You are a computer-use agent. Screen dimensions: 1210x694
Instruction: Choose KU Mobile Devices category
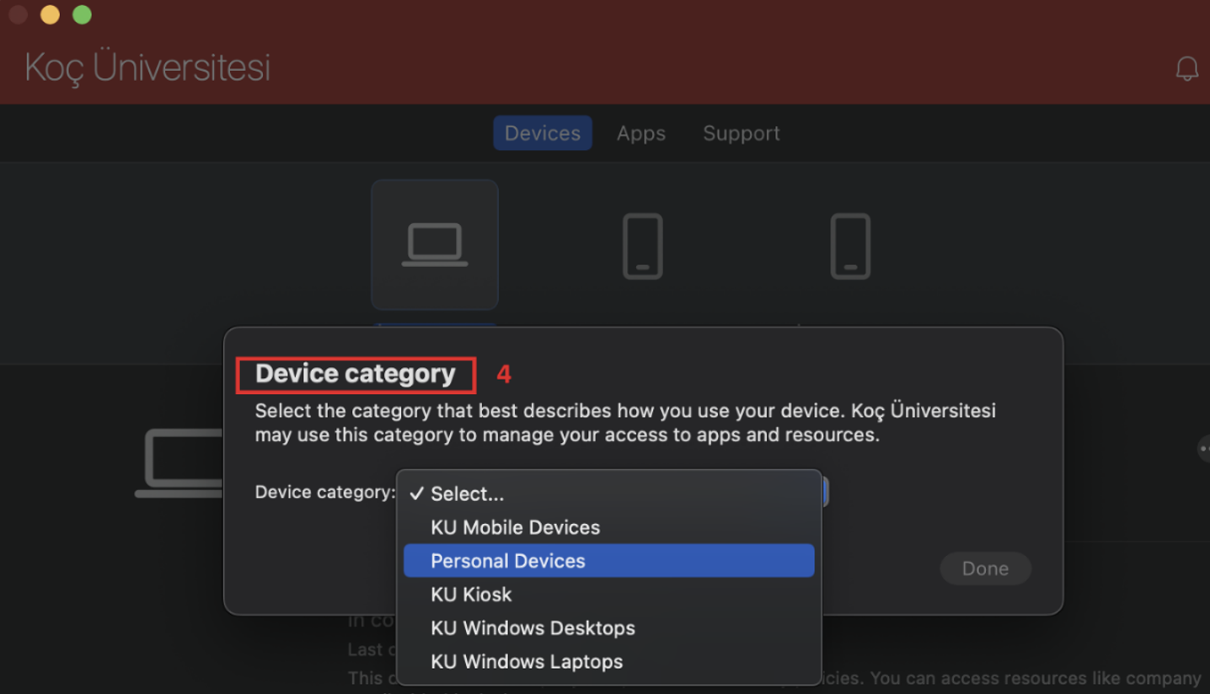point(515,527)
